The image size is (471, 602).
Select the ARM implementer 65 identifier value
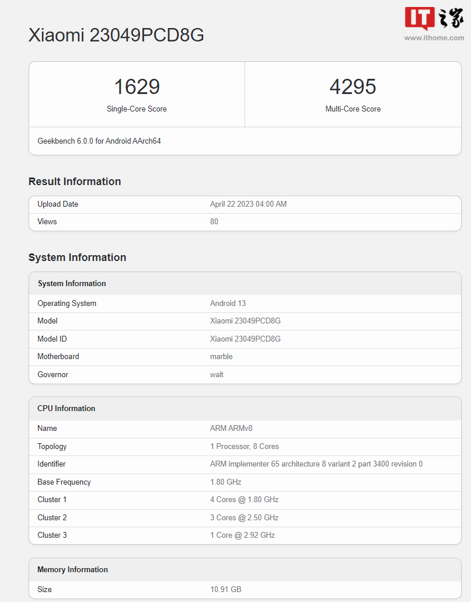(x=316, y=464)
